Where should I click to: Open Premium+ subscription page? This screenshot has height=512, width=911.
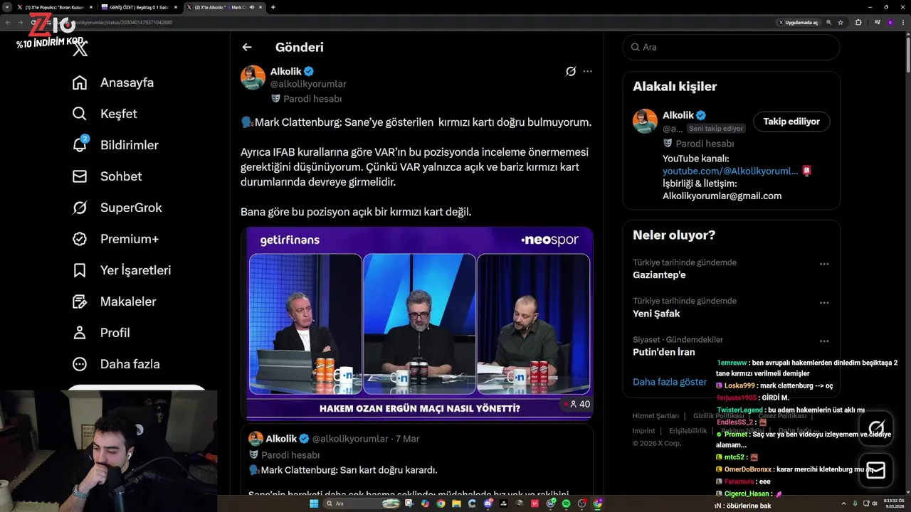(x=116, y=239)
